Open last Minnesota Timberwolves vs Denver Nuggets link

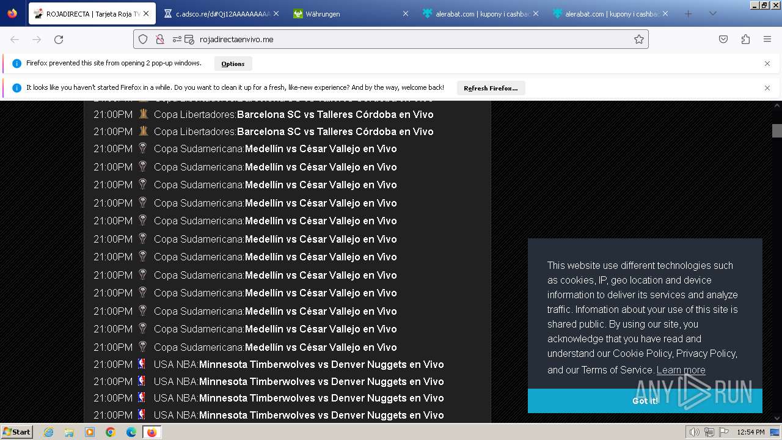point(321,415)
